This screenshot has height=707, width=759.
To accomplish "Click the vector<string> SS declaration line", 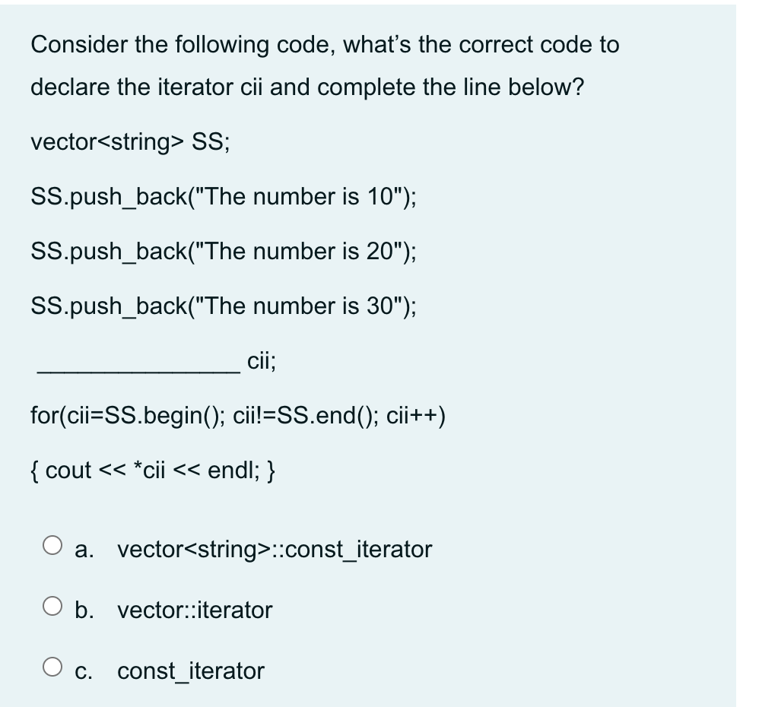I will click(133, 142).
